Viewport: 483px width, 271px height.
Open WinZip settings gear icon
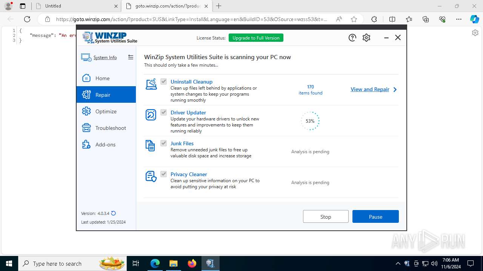click(x=366, y=38)
